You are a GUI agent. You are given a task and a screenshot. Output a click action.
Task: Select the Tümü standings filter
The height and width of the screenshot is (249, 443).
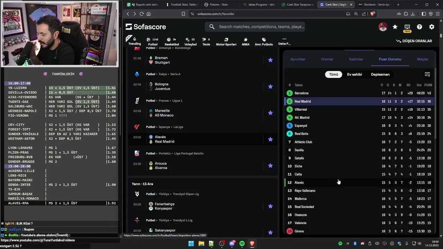click(x=334, y=74)
